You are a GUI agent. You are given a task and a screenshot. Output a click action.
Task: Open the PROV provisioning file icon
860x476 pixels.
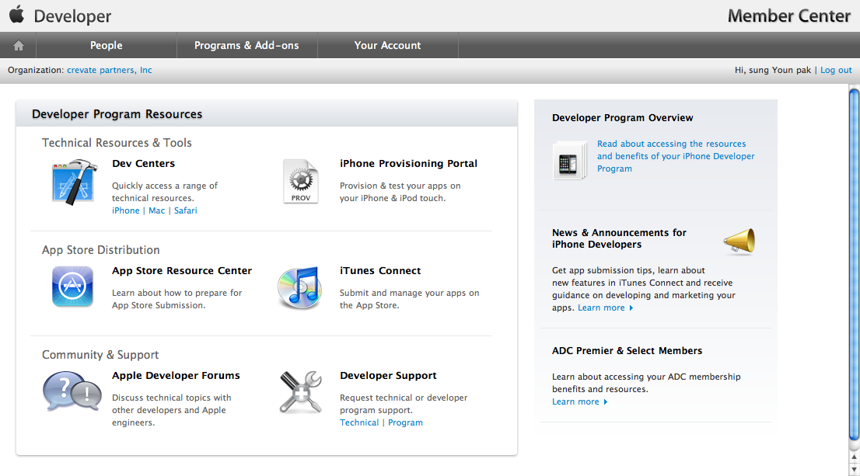click(x=301, y=181)
